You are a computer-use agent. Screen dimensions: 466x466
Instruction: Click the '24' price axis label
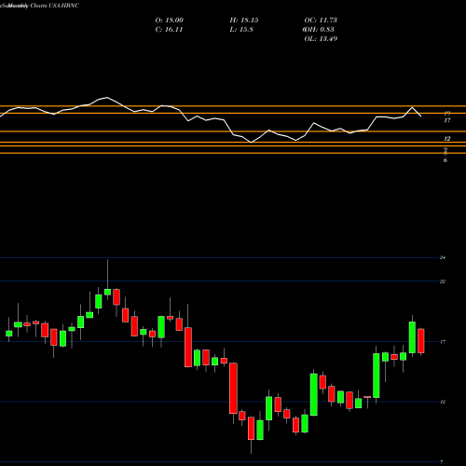(443, 257)
